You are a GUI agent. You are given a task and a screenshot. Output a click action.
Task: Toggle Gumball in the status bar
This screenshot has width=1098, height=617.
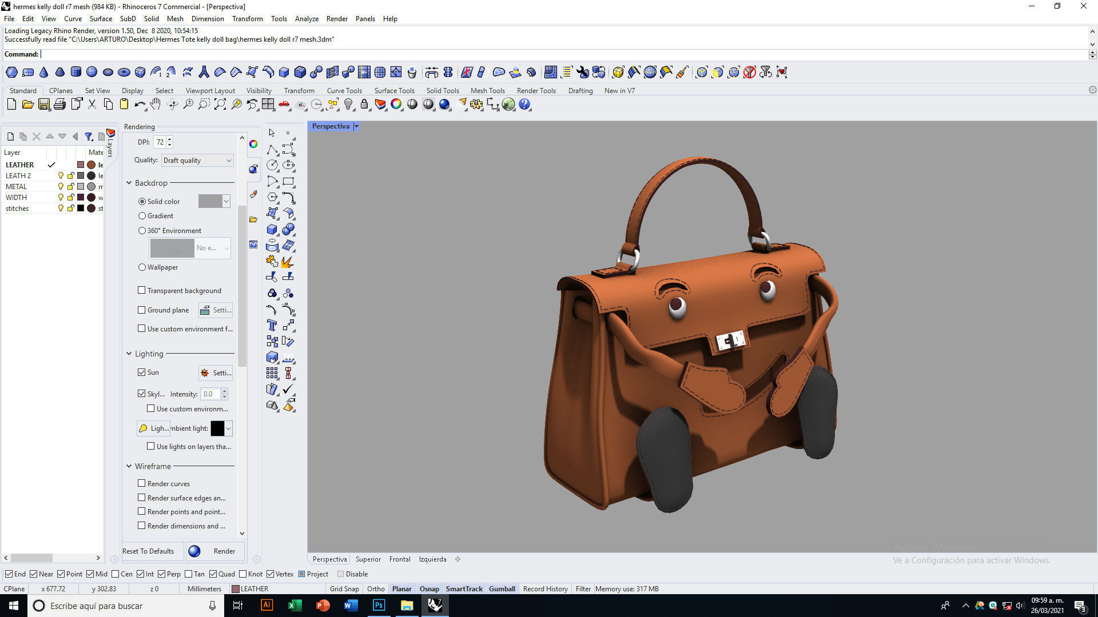click(x=502, y=589)
